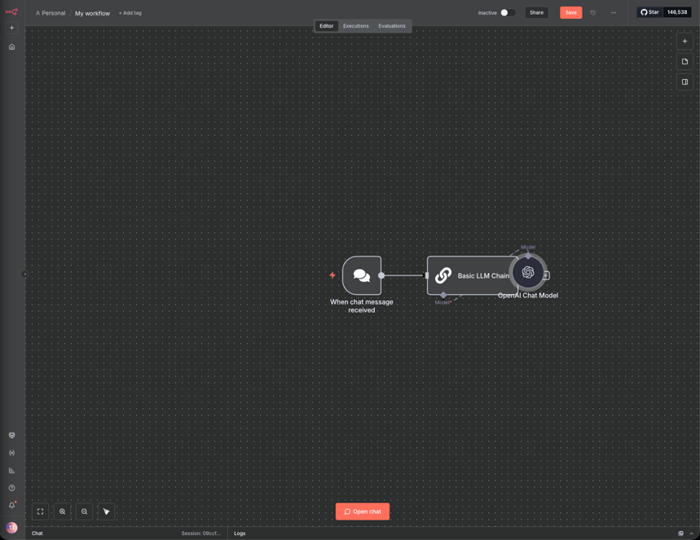
Task: Save the workflow
Action: coord(570,12)
